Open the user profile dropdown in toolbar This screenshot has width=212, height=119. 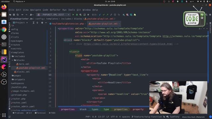pyautogui.click(x=31, y=15)
